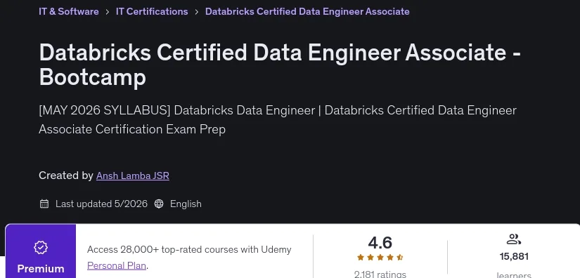Image resolution: width=580 pixels, height=278 pixels.
Task: Click the chevron after IT & Software
Action: pyautogui.click(x=108, y=12)
